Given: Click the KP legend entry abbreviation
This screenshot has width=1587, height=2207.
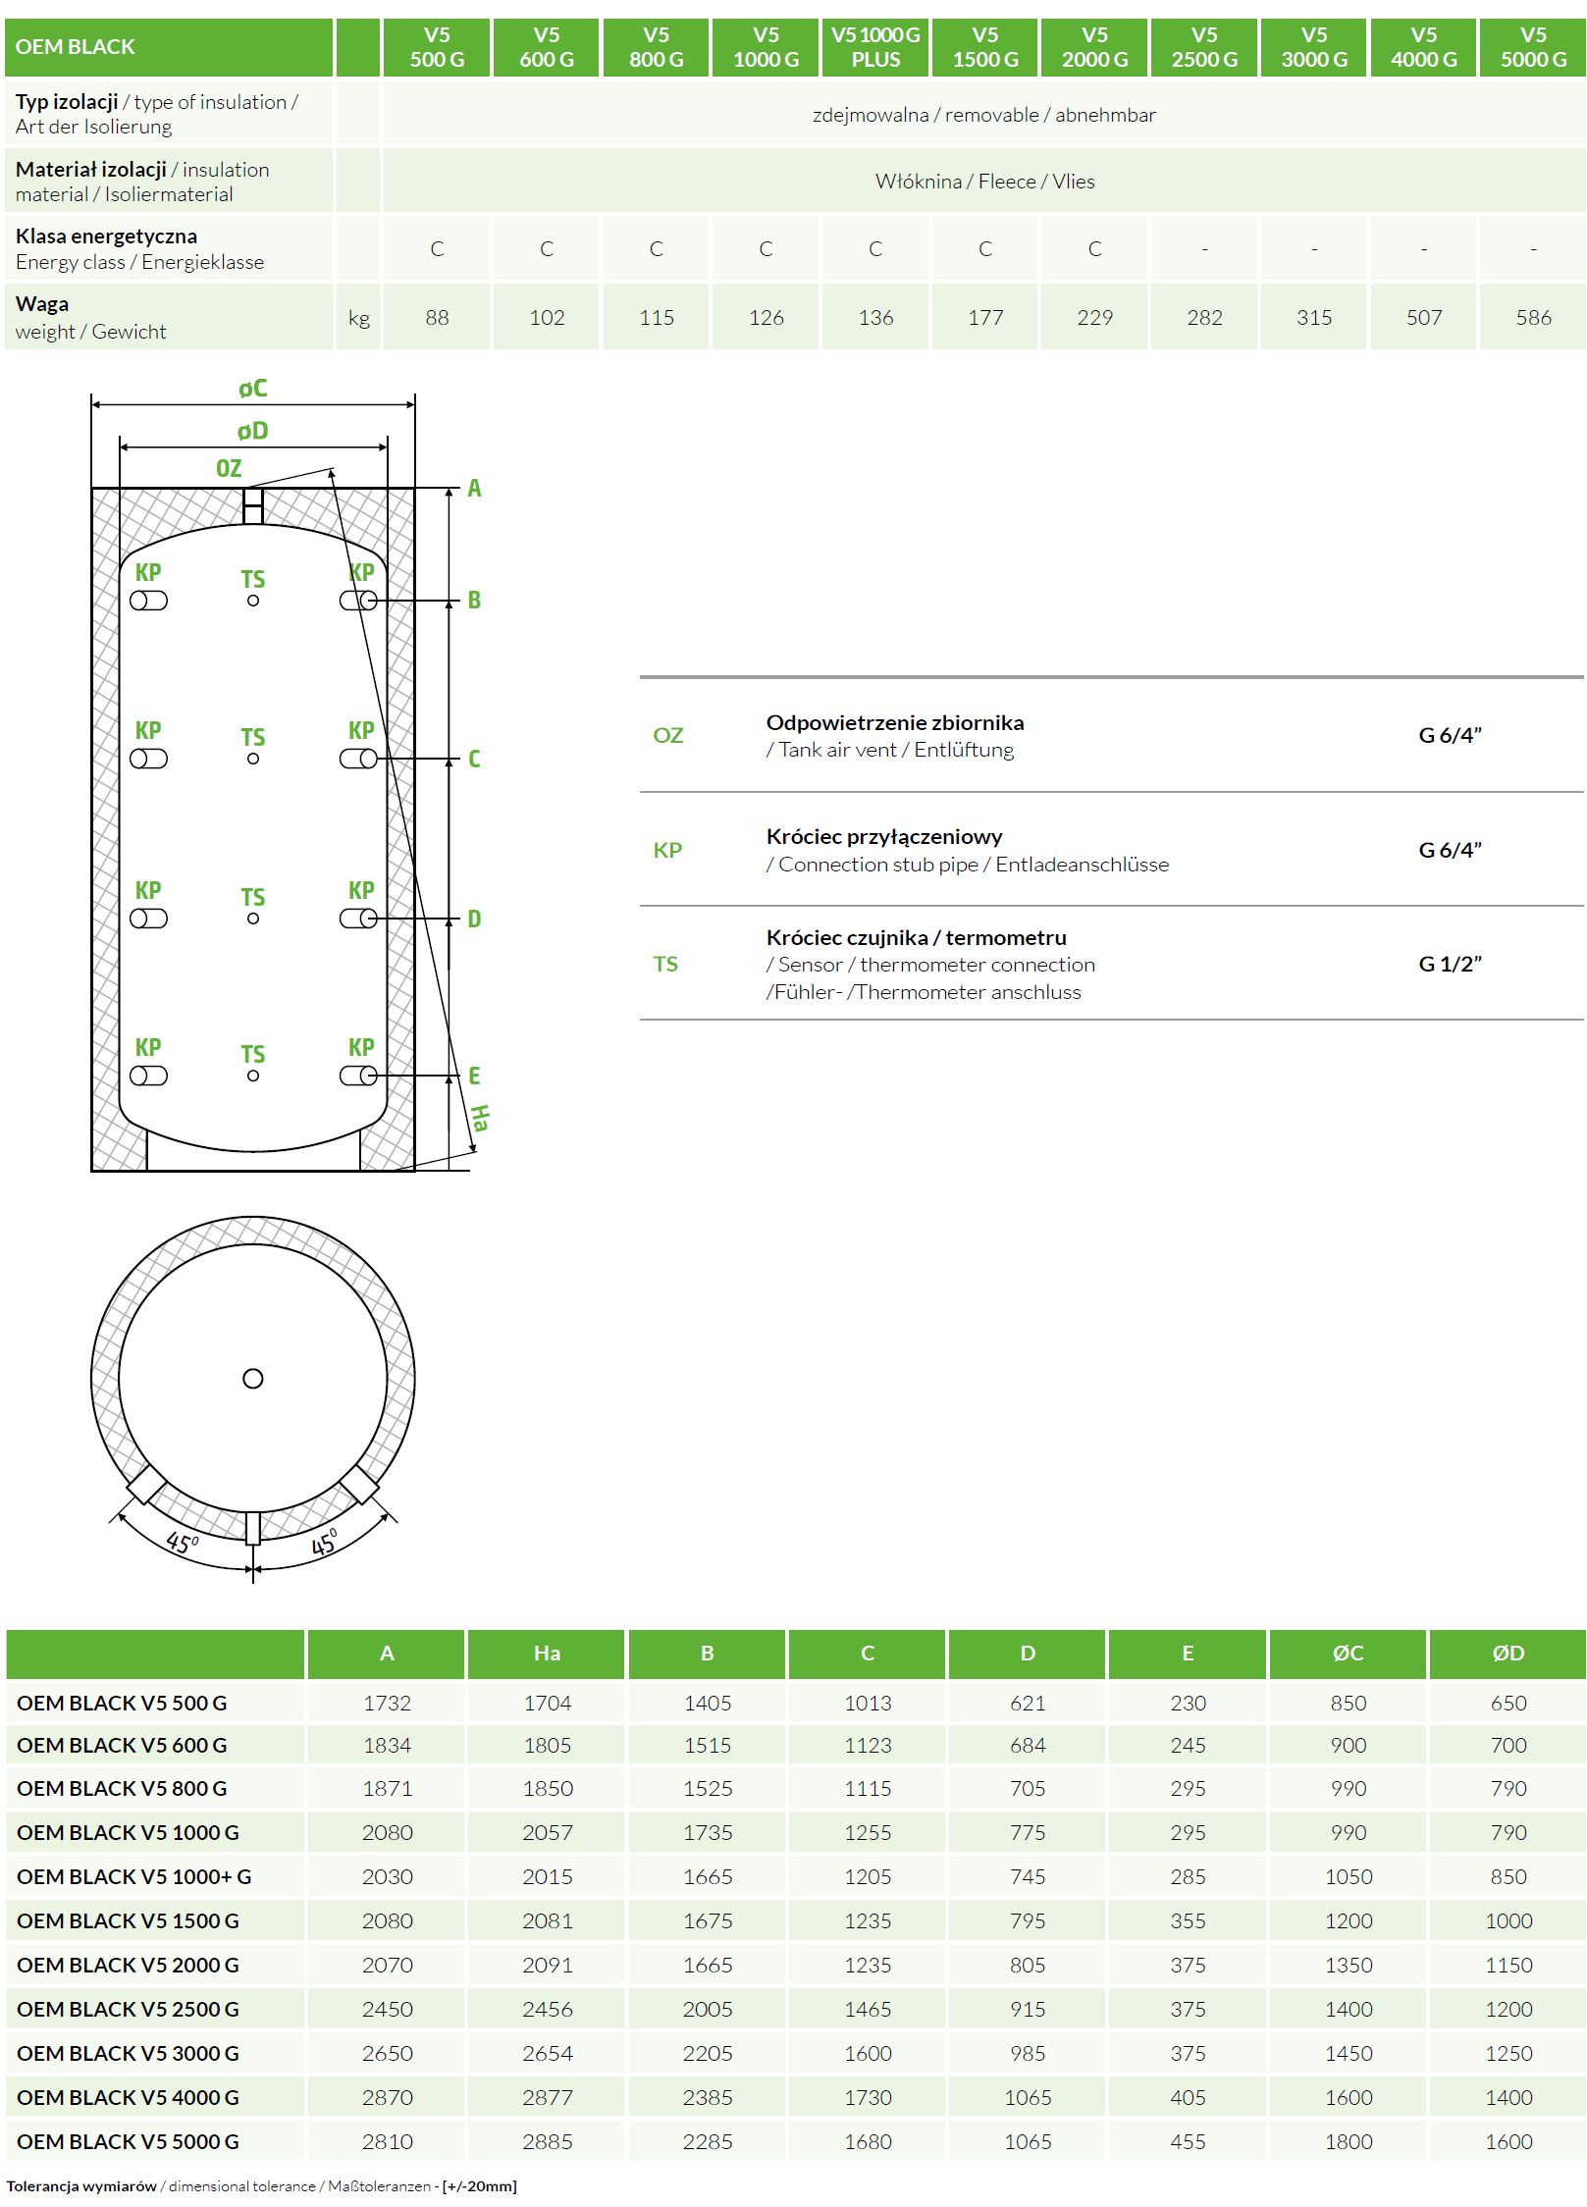Looking at the screenshot, I should tap(667, 850).
